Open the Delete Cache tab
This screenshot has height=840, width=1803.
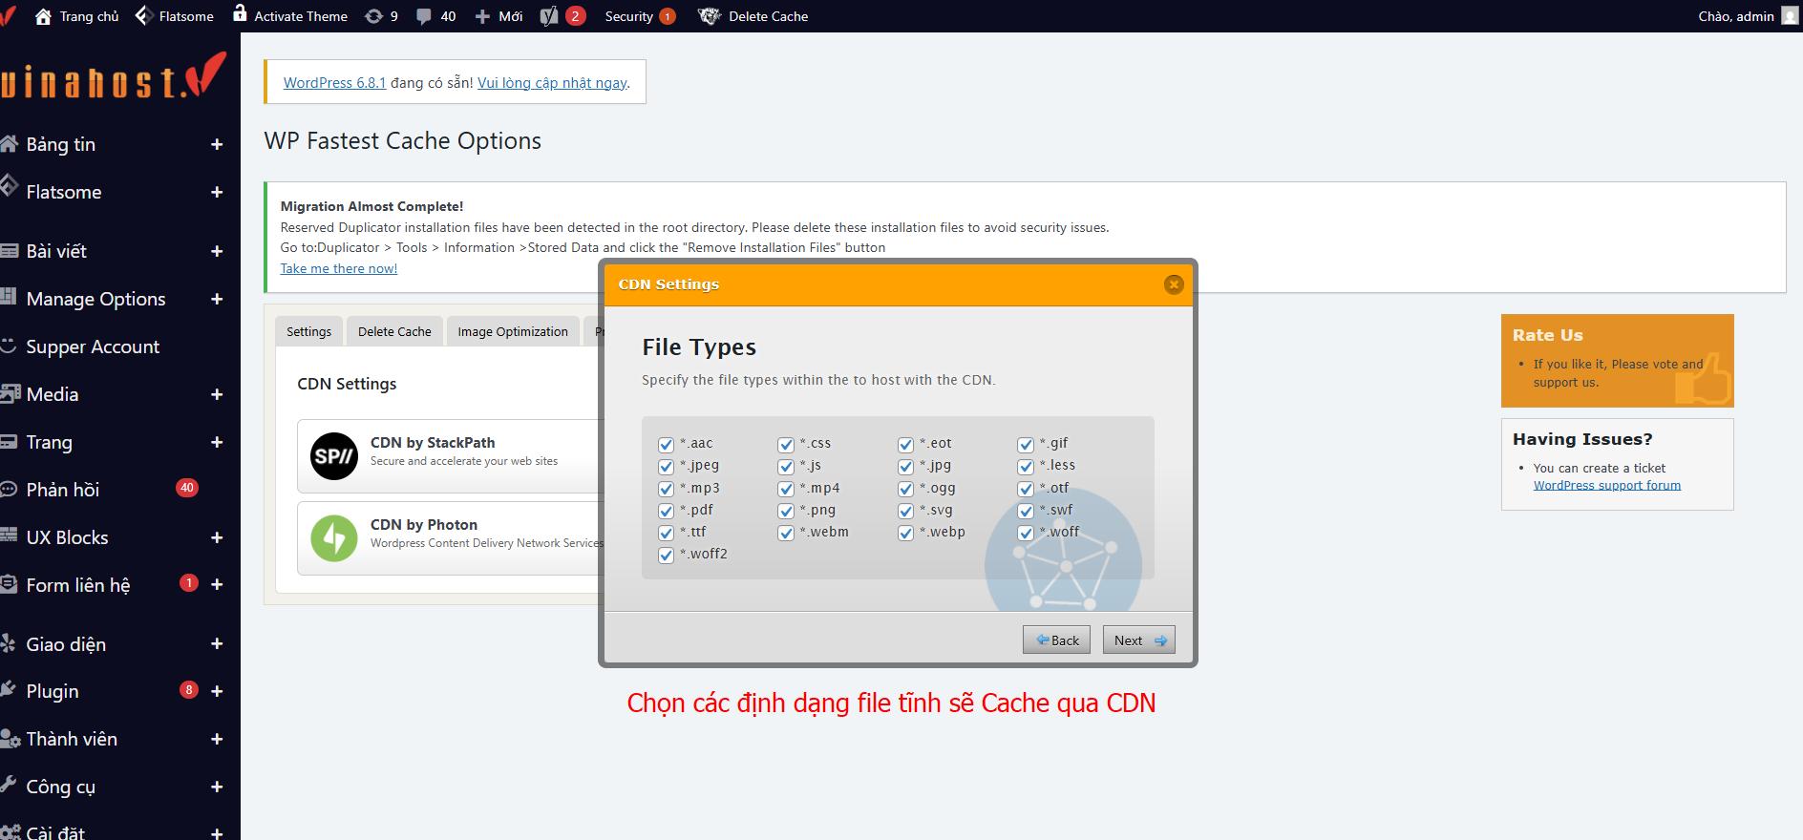(x=394, y=331)
